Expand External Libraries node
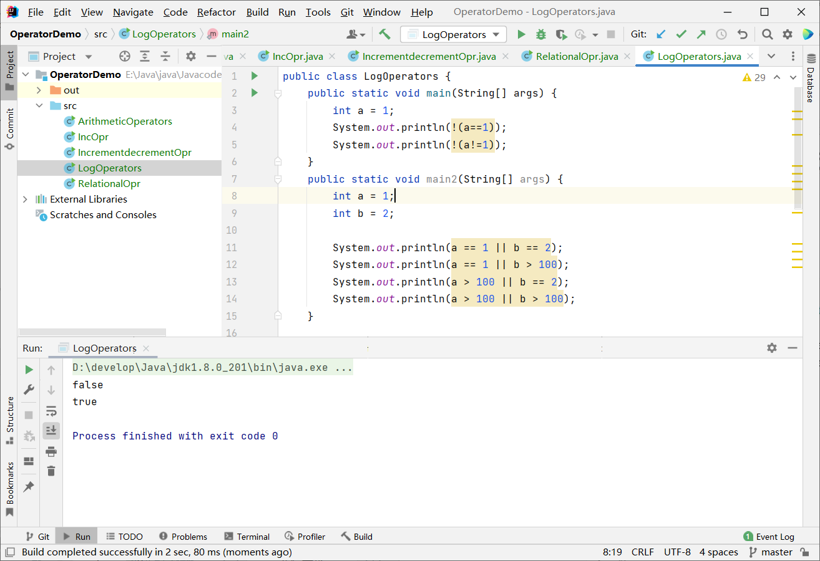The height and width of the screenshot is (561, 820). (x=26, y=199)
